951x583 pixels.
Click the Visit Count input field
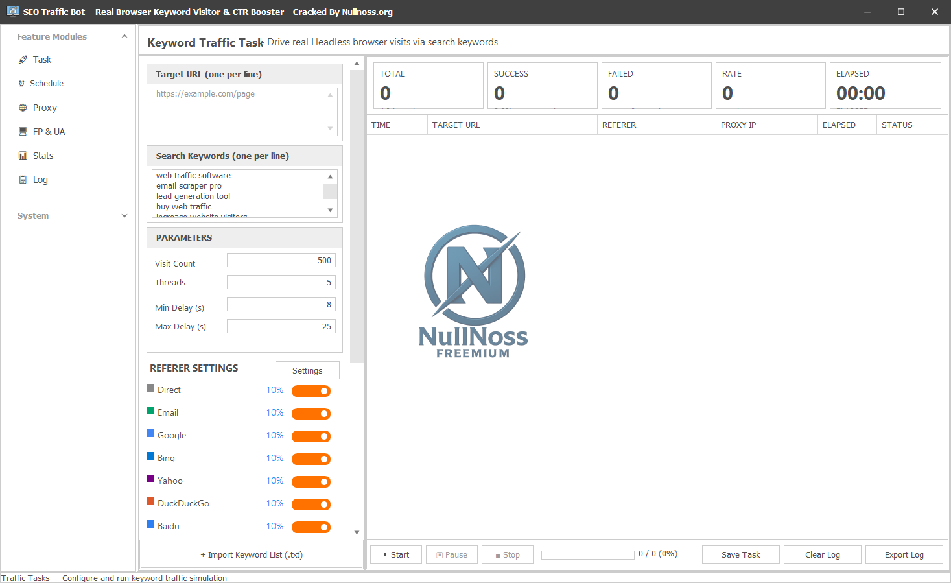coord(281,261)
